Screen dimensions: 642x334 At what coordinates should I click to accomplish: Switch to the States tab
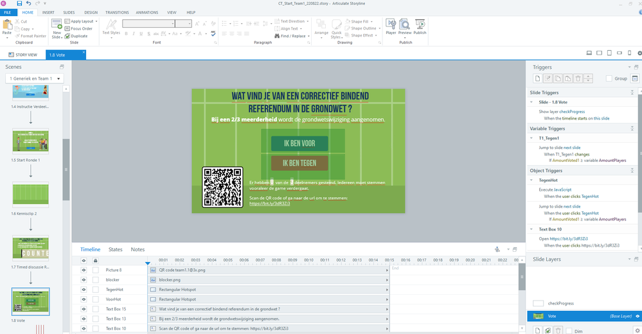click(116, 249)
